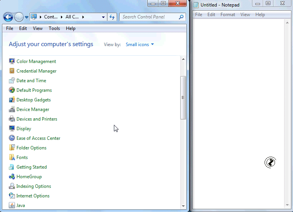Open the Internet Options link
Screen dimensions: 293x212
(33, 196)
